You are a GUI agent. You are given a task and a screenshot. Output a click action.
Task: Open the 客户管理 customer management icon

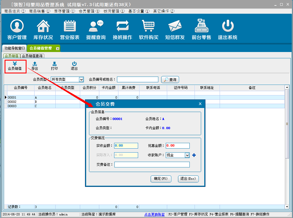(17, 27)
